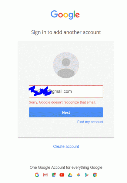127x183 pixels.
Task: Select the Google Maps icon
Action: coord(54,175)
